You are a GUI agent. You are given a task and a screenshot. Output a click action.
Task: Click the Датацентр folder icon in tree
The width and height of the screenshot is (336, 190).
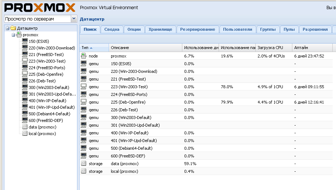13,28
